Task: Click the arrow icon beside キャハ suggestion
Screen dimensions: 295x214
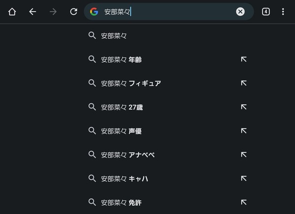Action: [x=244, y=178]
